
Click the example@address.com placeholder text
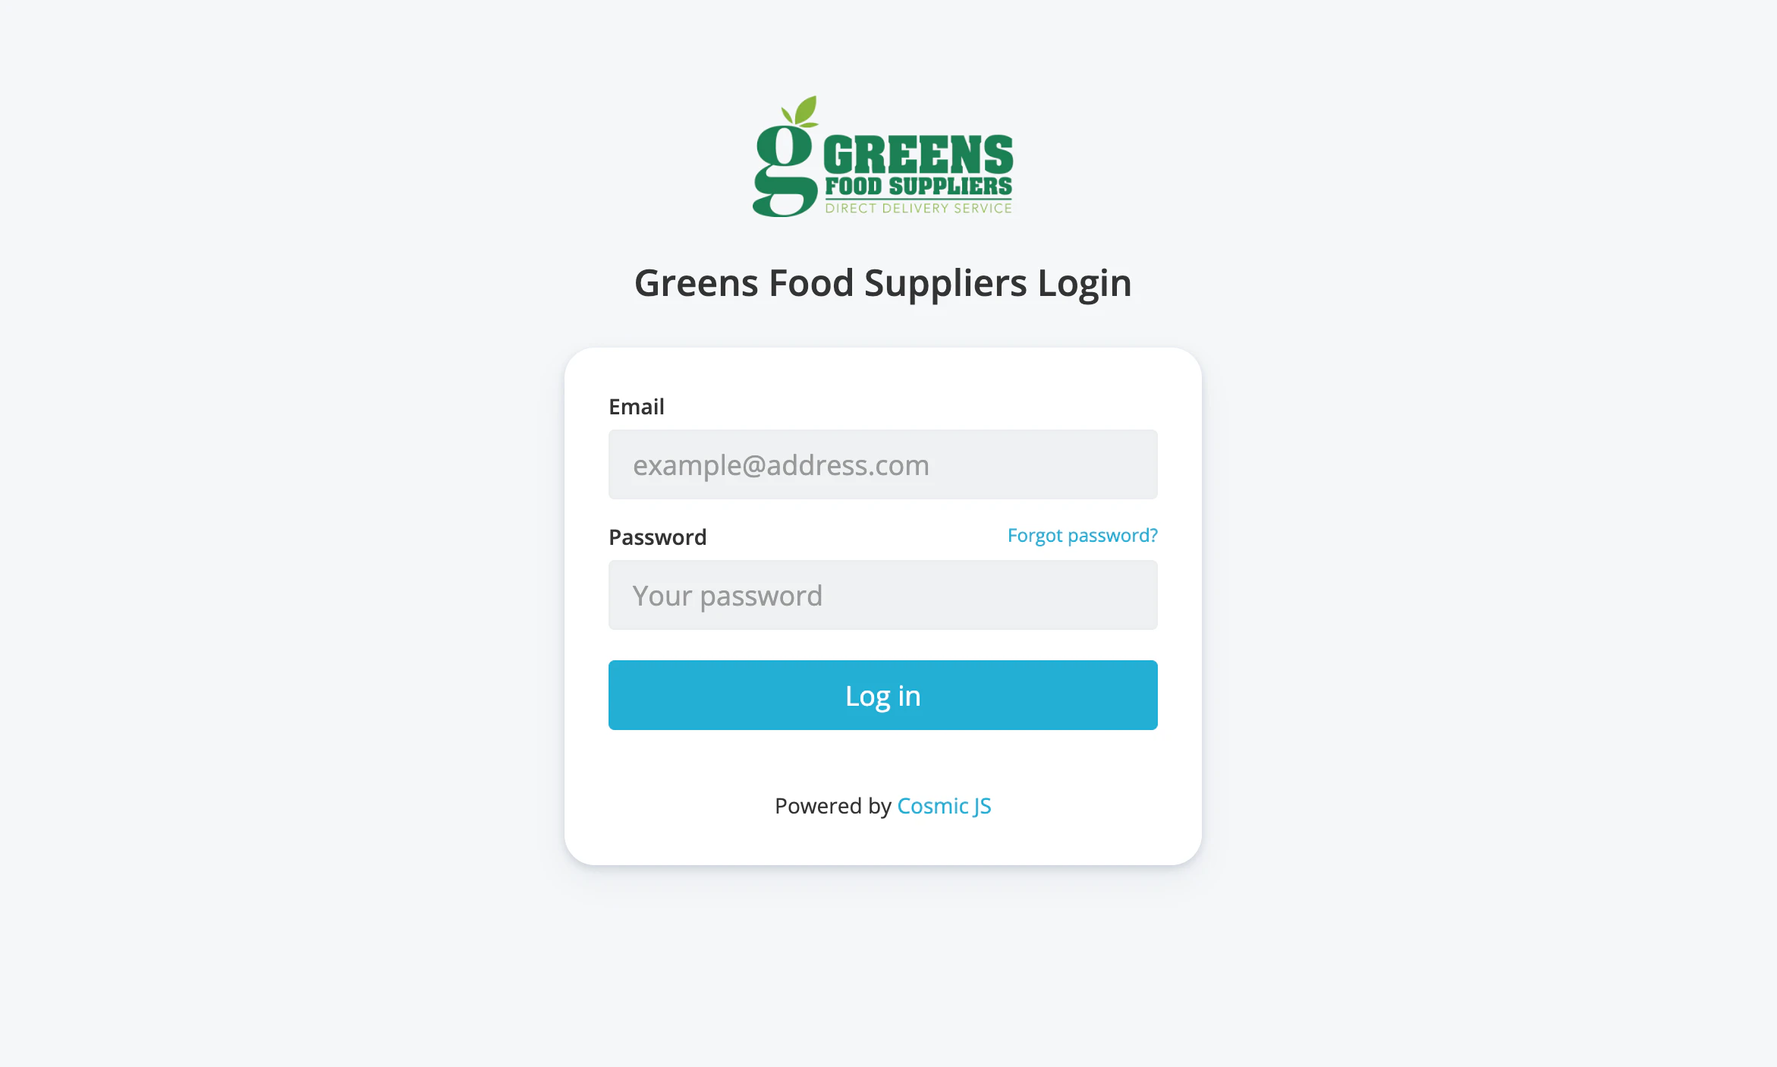click(x=781, y=465)
